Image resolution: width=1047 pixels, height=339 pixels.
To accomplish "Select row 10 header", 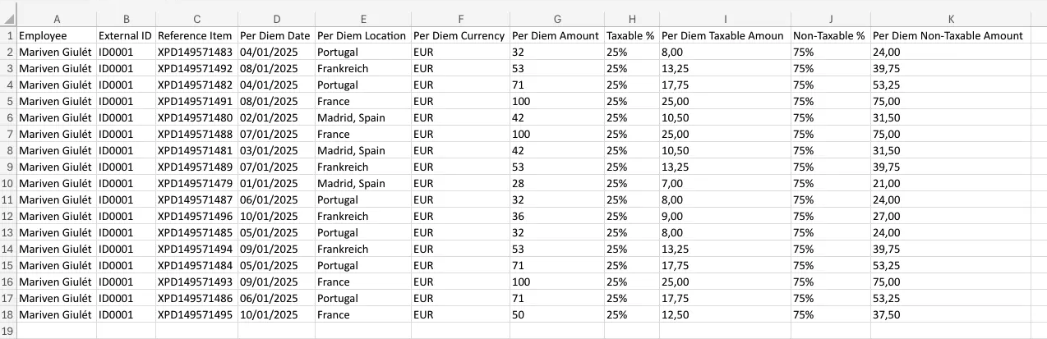I will [x=8, y=183].
